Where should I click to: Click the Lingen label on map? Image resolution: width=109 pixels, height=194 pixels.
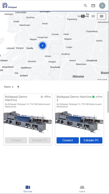point(69,47)
